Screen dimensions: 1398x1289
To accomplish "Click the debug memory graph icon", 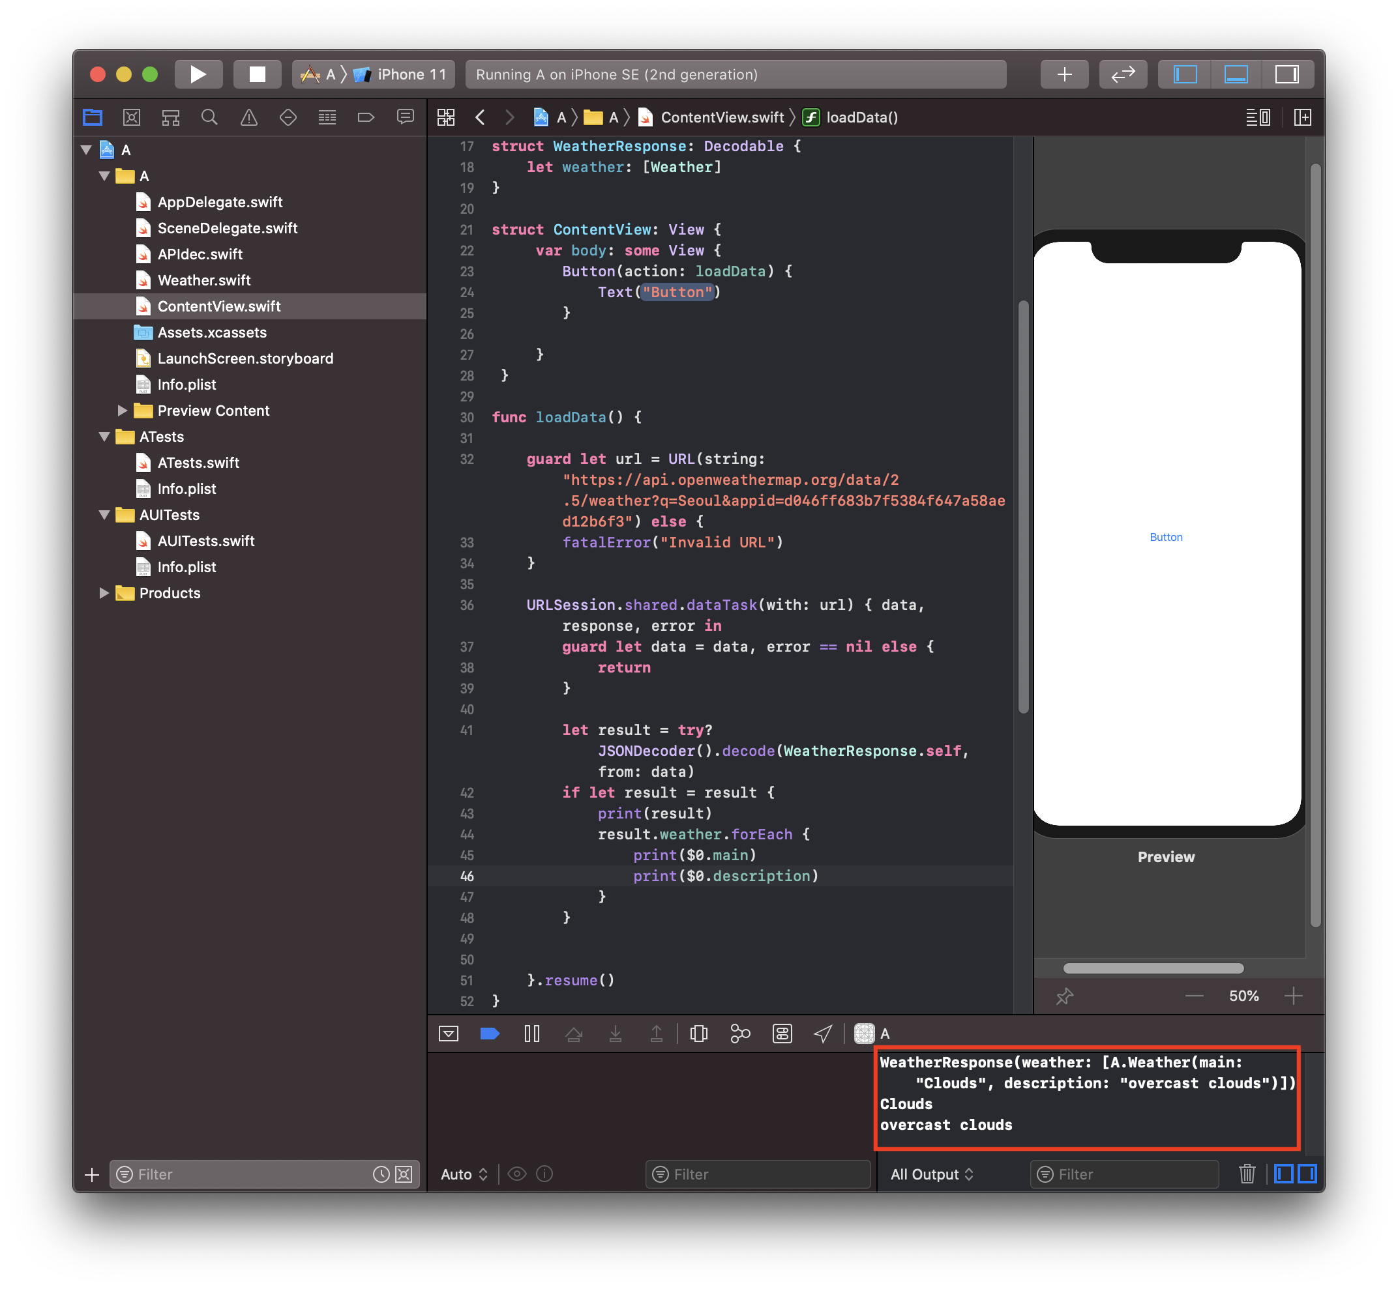I will (x=740, y=1034).
